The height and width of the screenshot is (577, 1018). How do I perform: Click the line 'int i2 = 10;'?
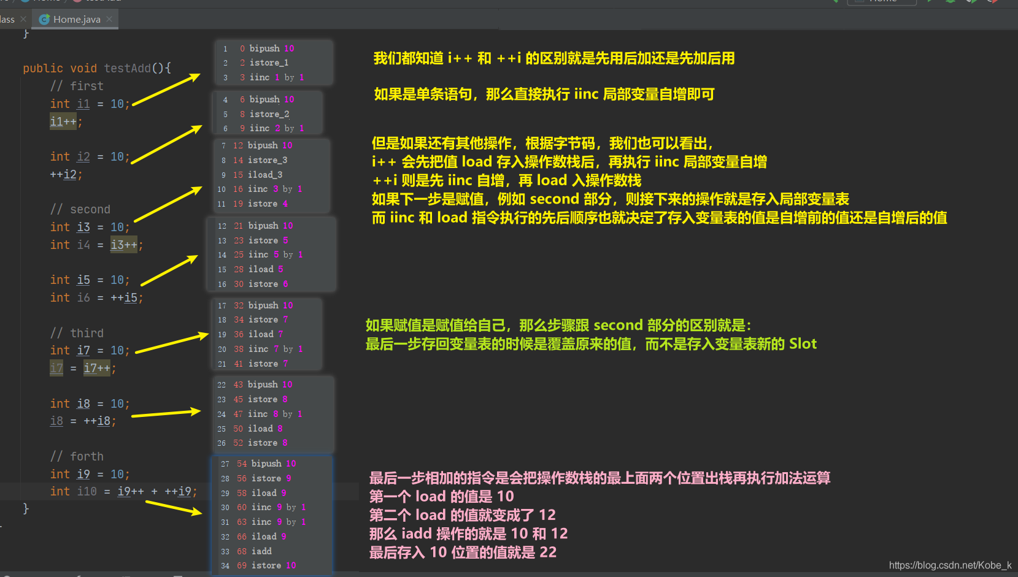90,156
